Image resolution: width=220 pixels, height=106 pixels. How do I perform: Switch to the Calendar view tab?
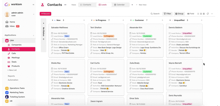click(x=119, y=5)
